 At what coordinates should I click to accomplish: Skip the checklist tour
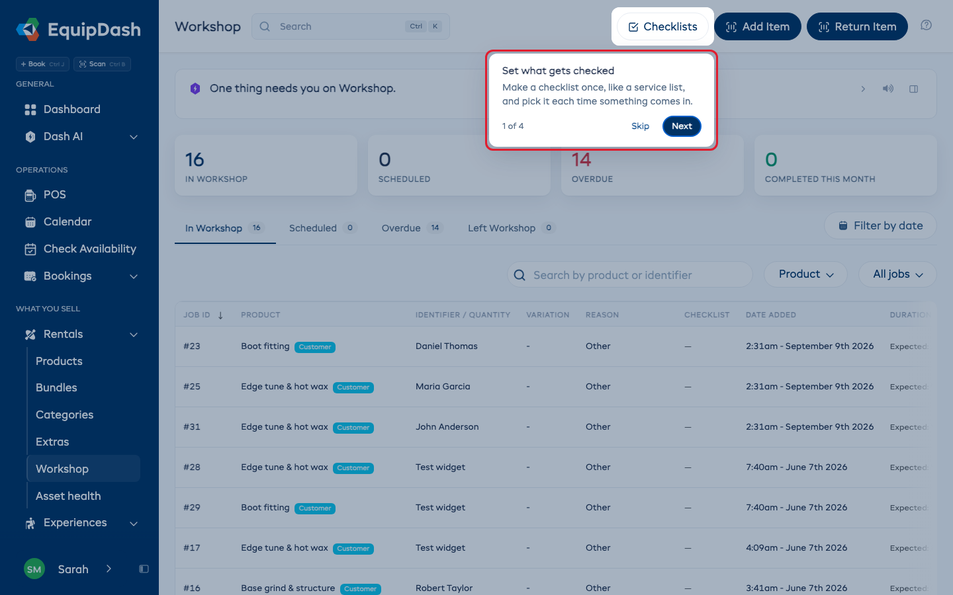(x=640, y=126)
